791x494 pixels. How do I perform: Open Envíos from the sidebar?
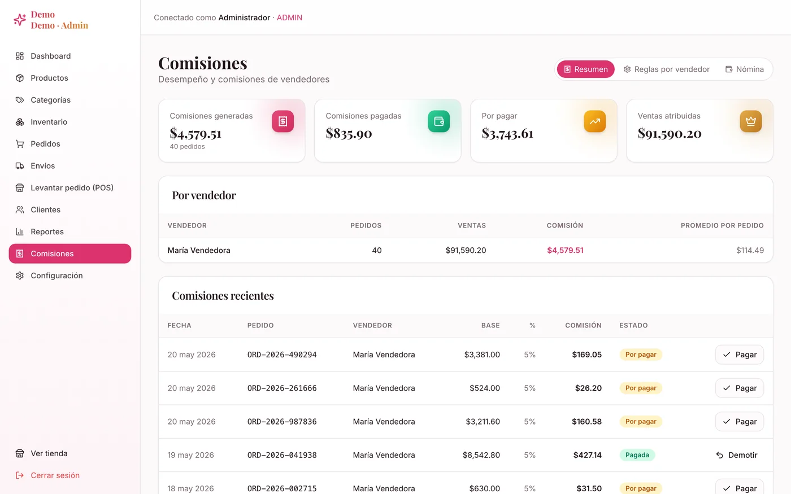[70, 166]
